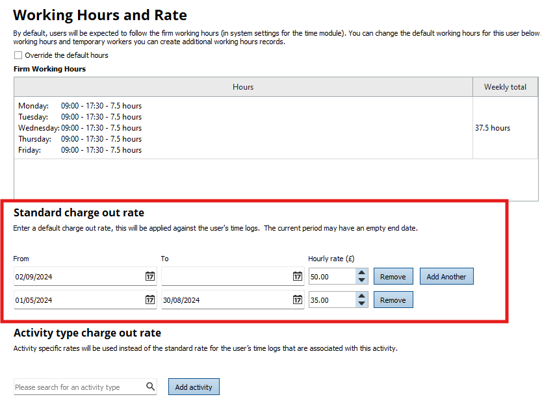Click the Add activity button
Image resolution: width=542 pixels, height=410 pixels.
click(194, 387)
